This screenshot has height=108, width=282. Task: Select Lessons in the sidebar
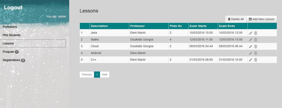pos(33,44)
